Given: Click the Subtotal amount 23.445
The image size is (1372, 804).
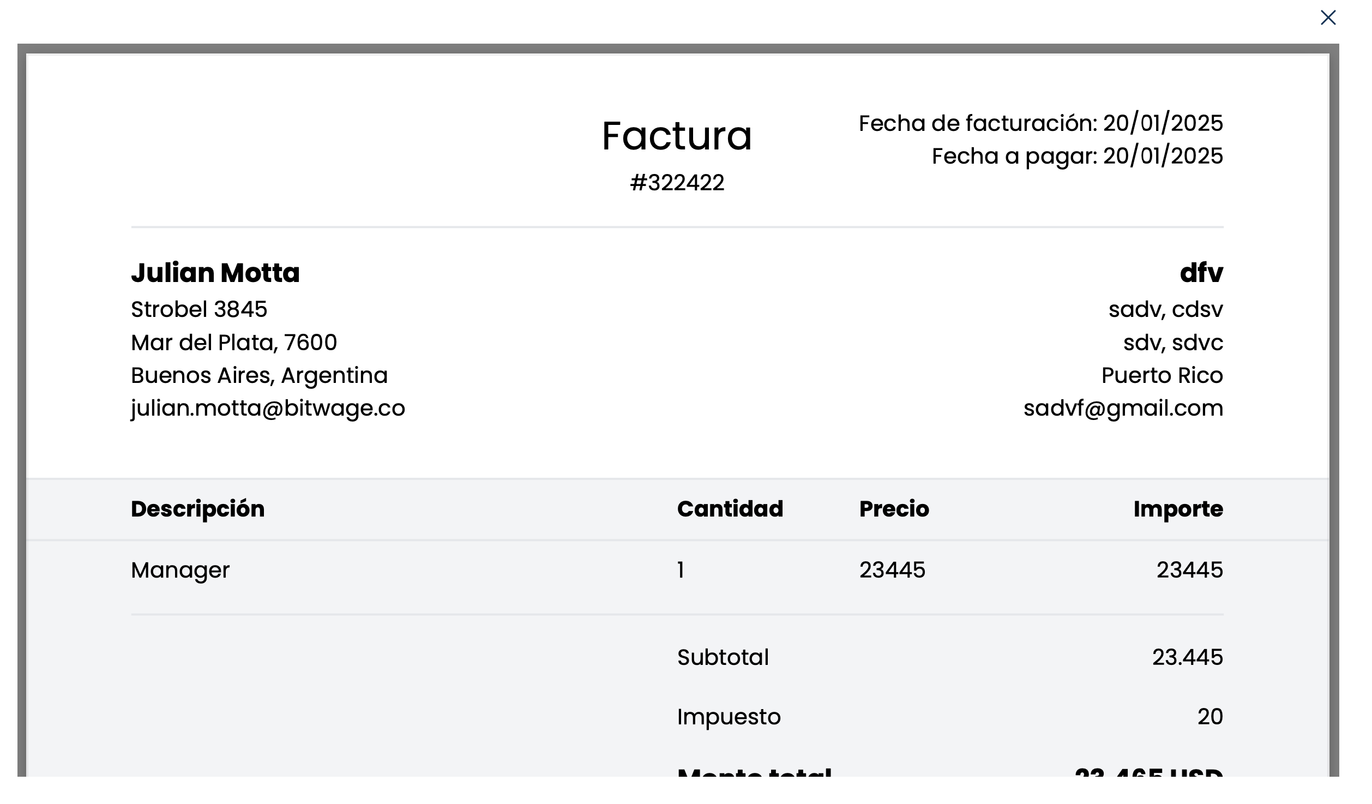Looking at the screenshot, I should [1187, 657].
